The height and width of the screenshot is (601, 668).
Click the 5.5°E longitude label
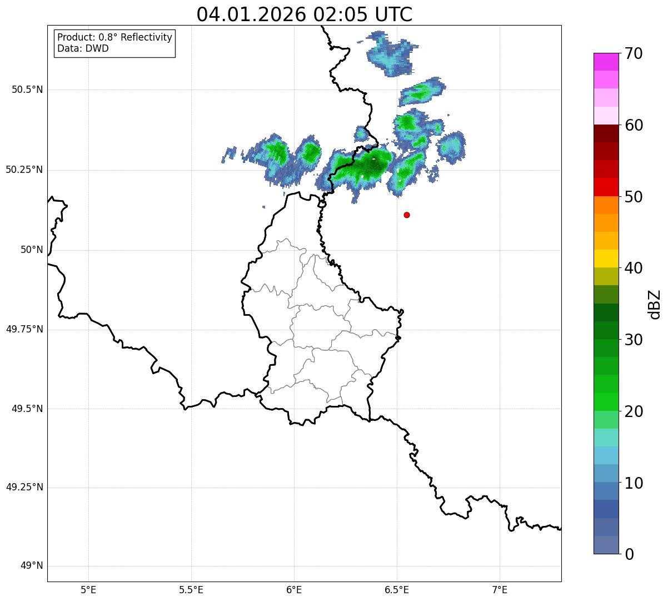pyautogui.click(x=191, y=589)
